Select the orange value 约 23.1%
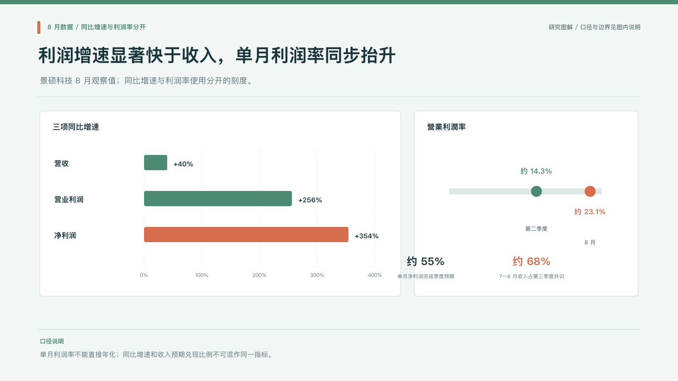678x381 pixels. coord(590,212)
